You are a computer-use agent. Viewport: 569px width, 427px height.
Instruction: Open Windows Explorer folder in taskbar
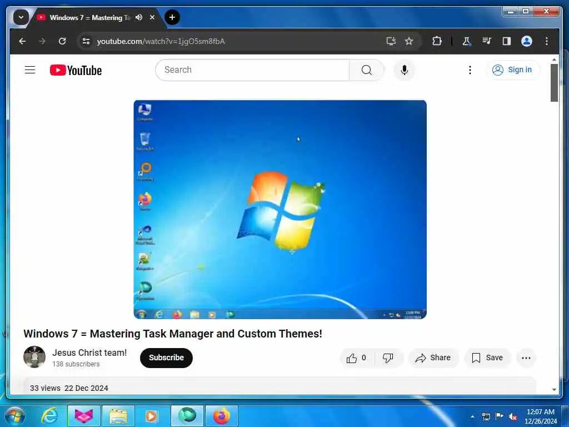[118, 416]
